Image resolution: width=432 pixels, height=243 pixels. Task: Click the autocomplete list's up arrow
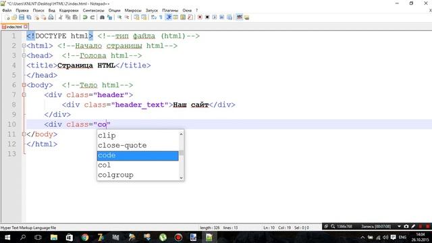[181, 134]
